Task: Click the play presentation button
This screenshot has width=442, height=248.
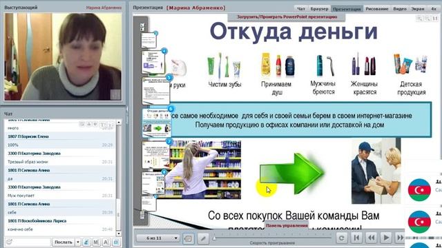Action: tap(386, 238)
